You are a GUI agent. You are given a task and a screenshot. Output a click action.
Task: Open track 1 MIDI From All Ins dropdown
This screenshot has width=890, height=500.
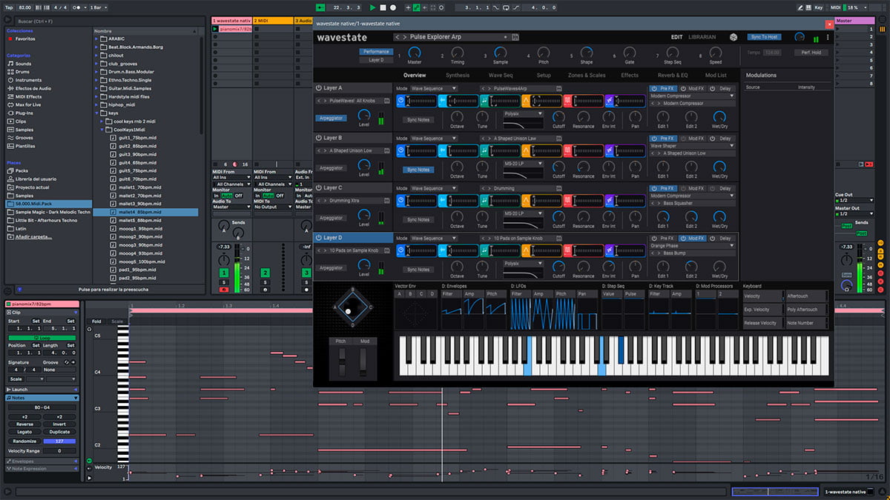point(230,178)
